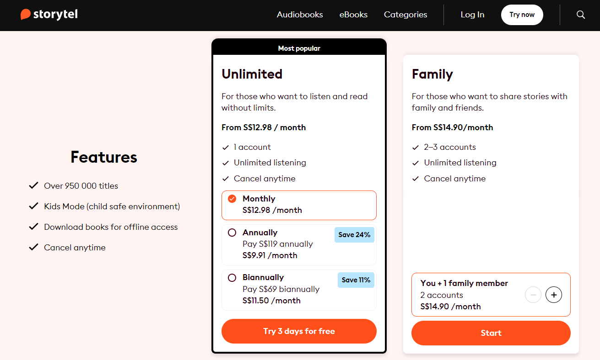Click 'Over 950 000 titles' text

pos(81,186)
